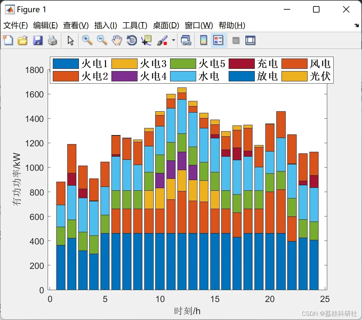Select the Zoom Out magnifier tool
The image size is (362, 320).
point(102,40)
